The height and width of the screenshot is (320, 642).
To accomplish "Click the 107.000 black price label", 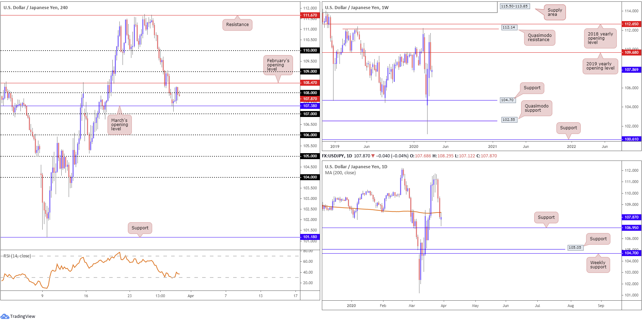I will point(310,114).
